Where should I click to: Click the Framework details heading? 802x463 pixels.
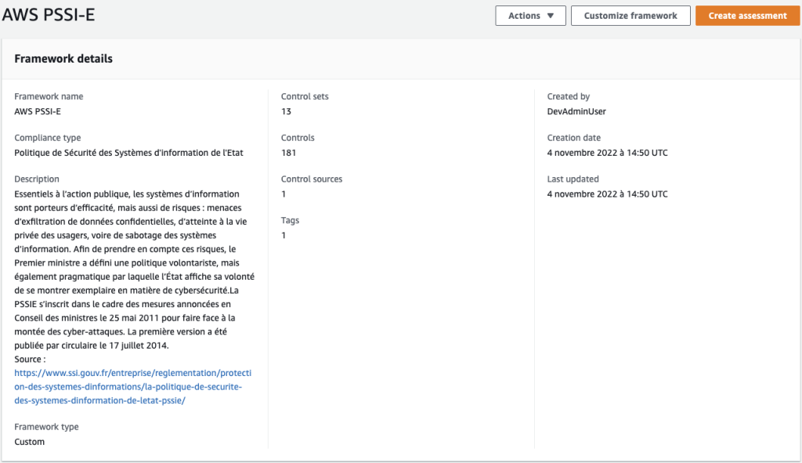click(63, 59)
